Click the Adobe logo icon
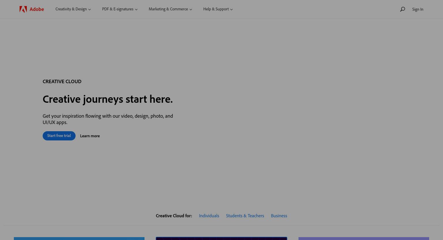Image resolution: width=443 pixels, height=240 pixels. tap(23, 9)
